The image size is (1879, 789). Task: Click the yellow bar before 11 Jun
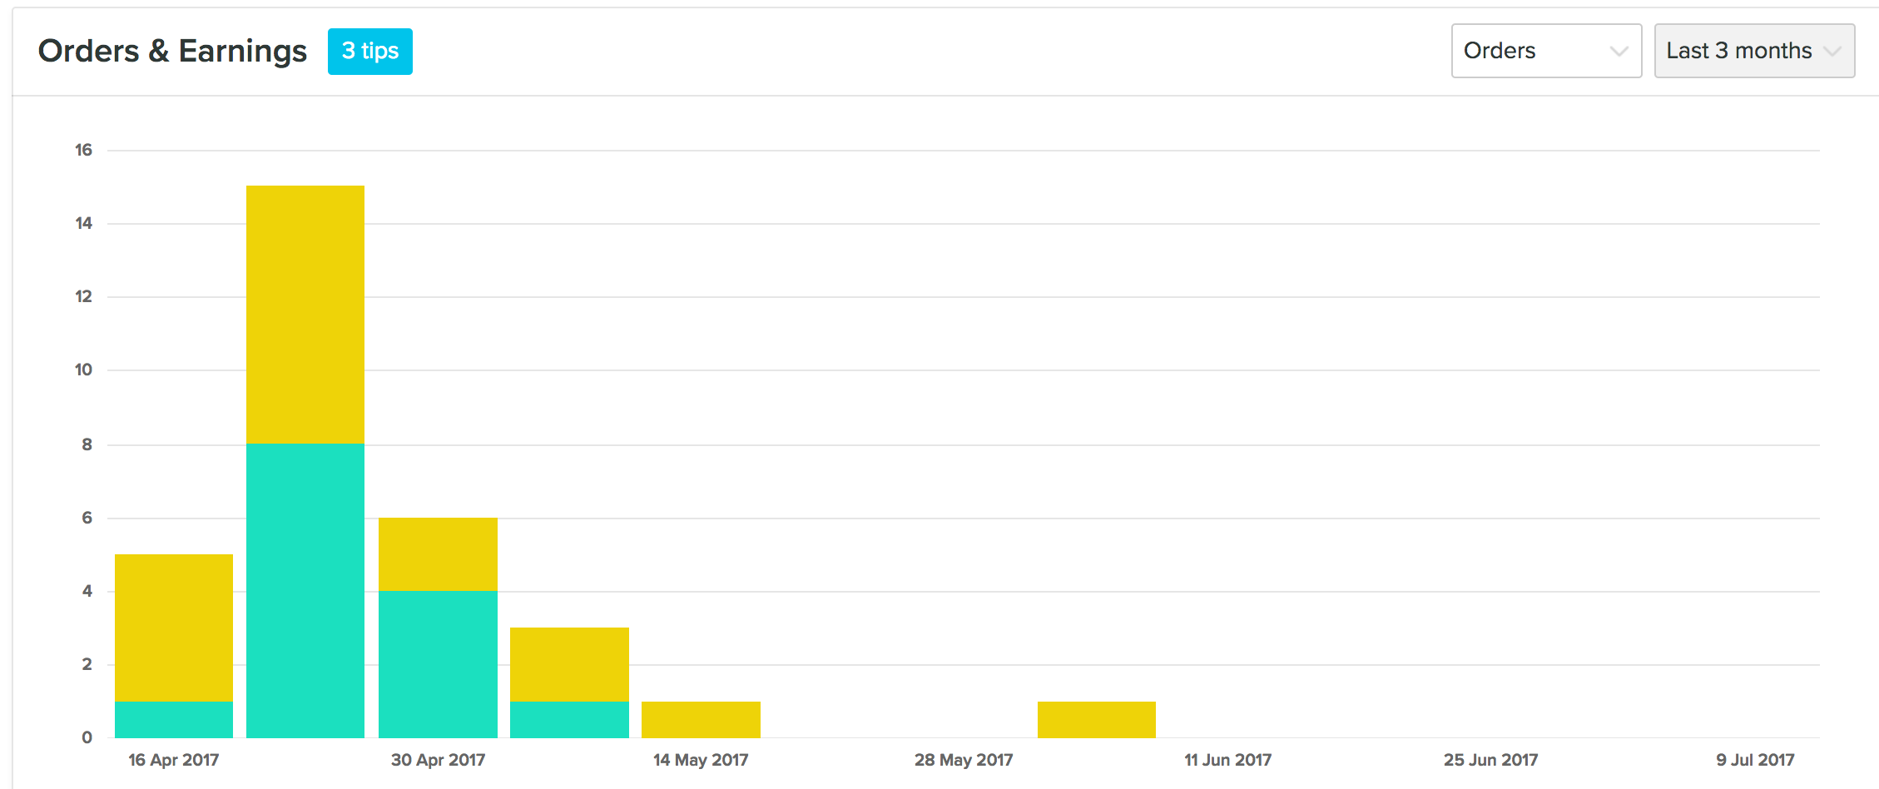(1096, 720)
